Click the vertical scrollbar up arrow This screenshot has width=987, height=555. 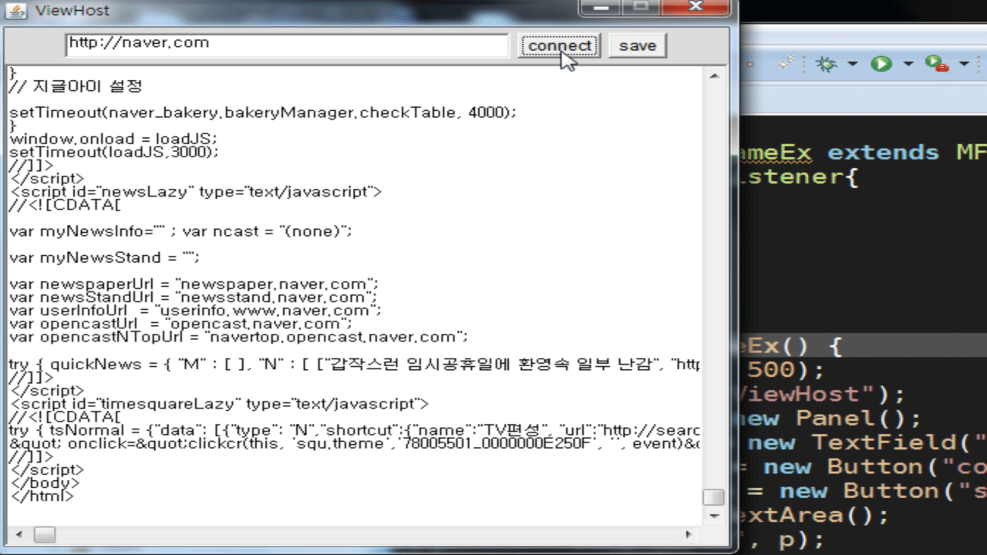[714, 76]
